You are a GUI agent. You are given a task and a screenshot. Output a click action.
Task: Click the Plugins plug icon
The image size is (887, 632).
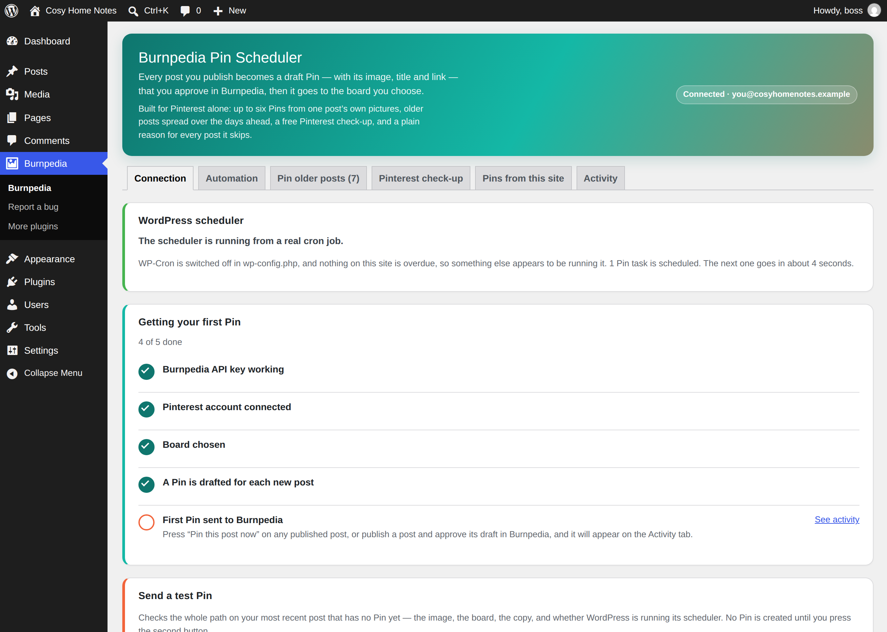point(12,282)
